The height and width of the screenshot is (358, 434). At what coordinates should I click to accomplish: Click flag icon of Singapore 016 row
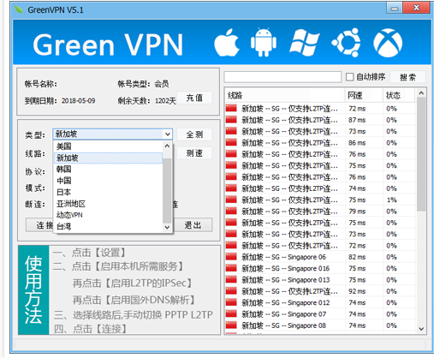point(231,268)
